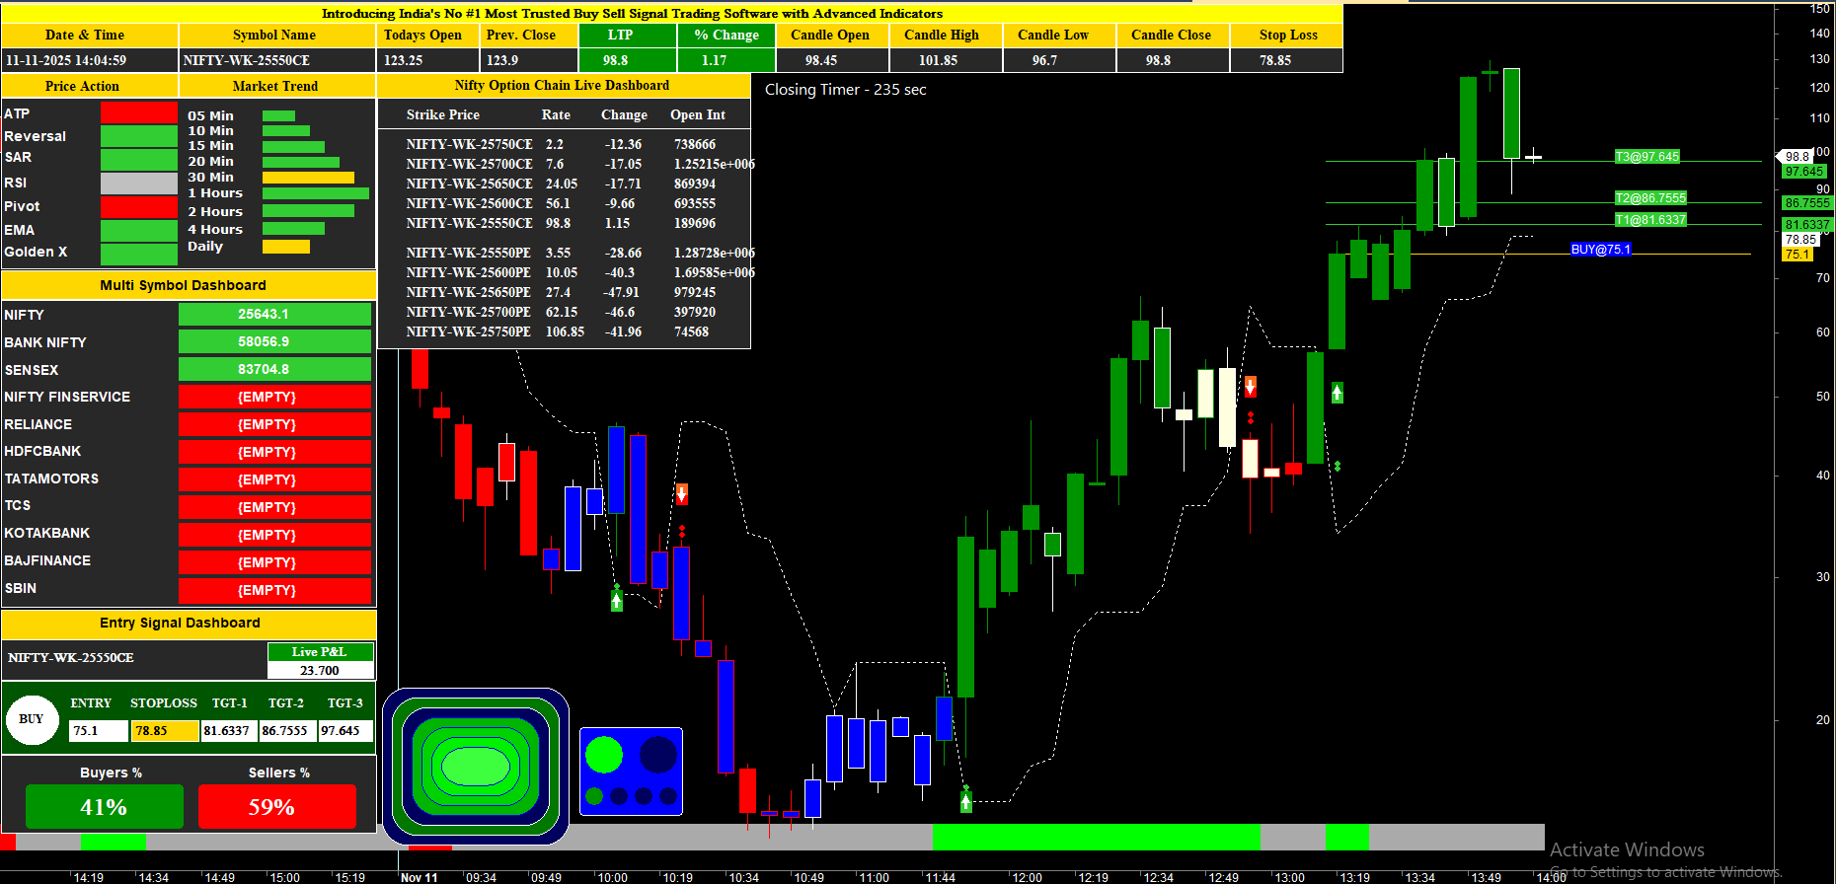The image size is (1836, 884).
Task: Click the Multi Symbol Dashboard heading
Action: pyautogui.click(x=184, y=285)
